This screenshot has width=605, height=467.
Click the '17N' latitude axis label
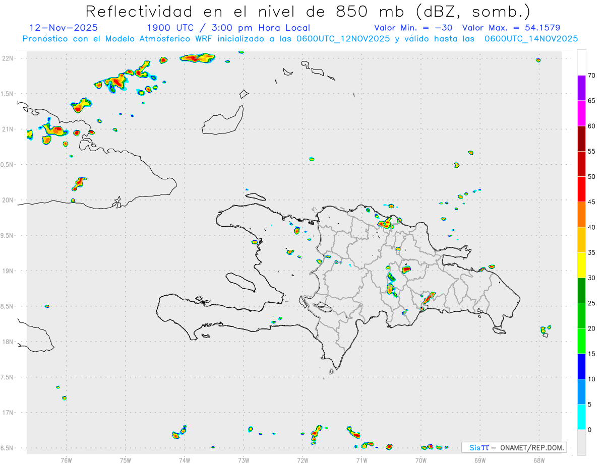(8, 413)
